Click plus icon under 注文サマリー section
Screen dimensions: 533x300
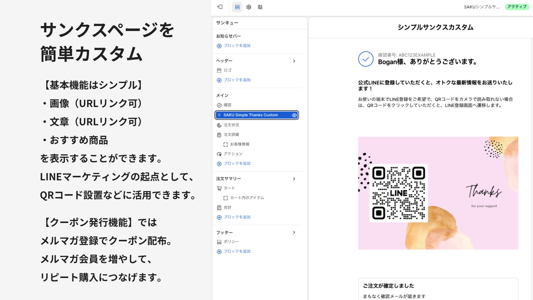click(219, 218)
